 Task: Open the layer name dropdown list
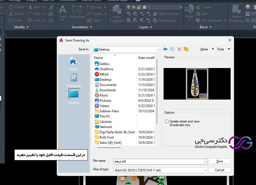181,7
